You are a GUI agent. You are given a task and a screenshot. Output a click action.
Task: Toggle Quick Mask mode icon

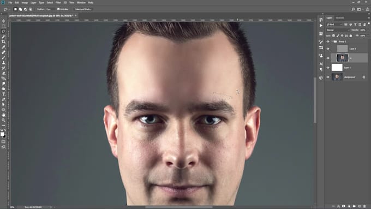coord(3,142)
